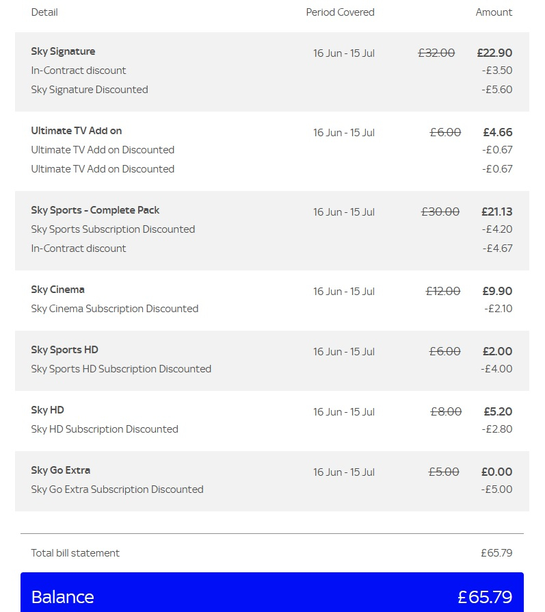This screenshot has width=545, height=612.
Task: Click the Period Covered column header
Action: pos(341,12)
